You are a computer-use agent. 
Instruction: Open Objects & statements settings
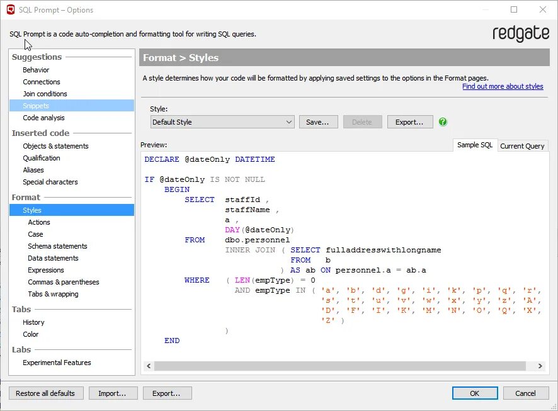point(55,146)
